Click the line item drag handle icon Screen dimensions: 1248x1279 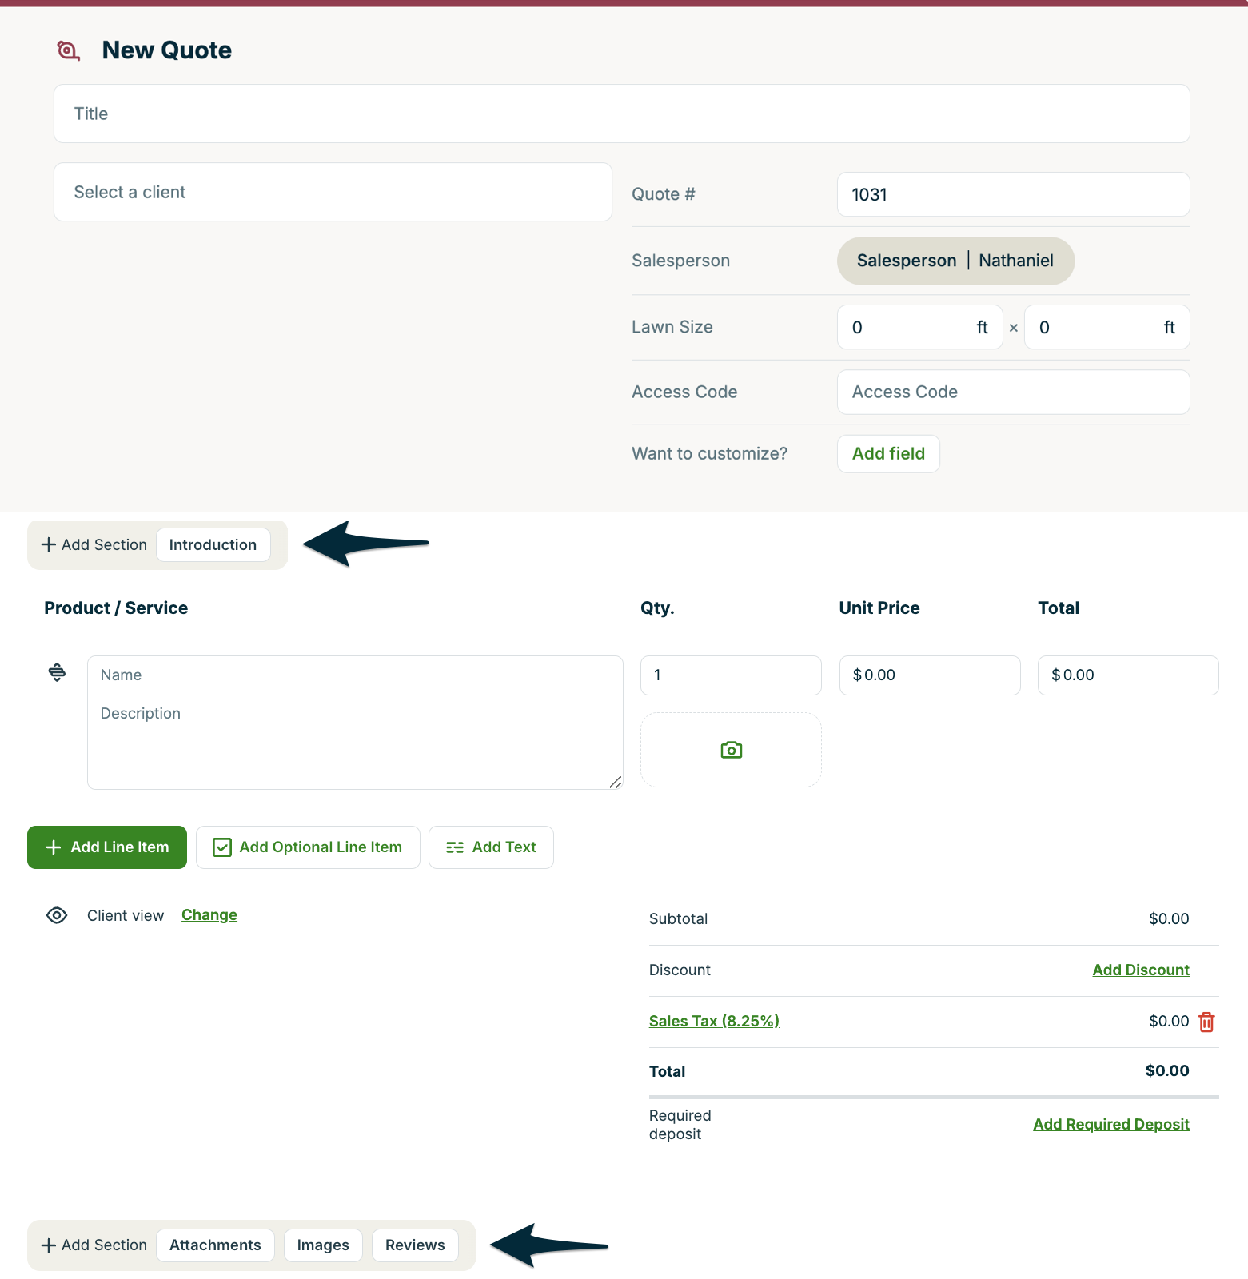[x=57, y=672]
